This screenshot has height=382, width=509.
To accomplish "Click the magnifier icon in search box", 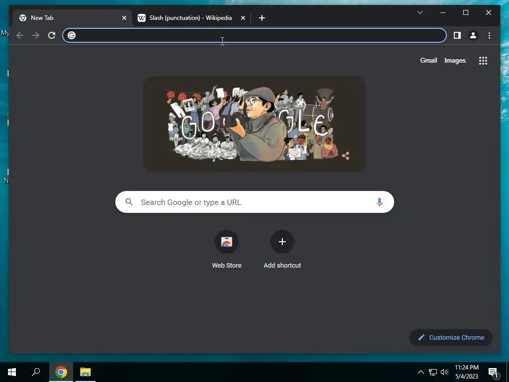I will click(129, 202).
